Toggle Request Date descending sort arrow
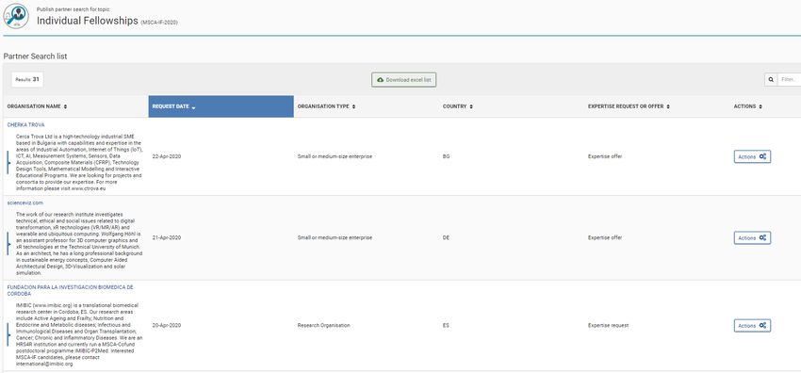The height and width of the screenshot is (373, 801). click(x=193, y=107)
